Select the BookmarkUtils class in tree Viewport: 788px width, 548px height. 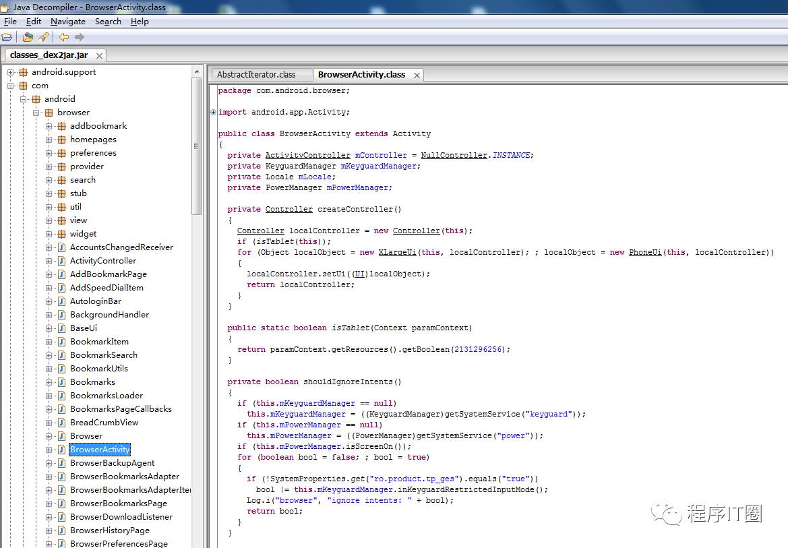tap(99, 369)
